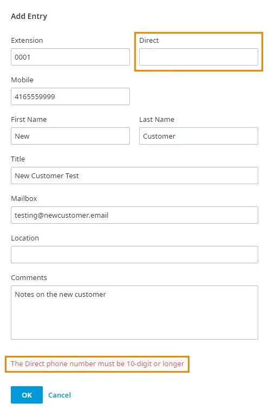This screenshot has width=268, height=416.
Task: Click the Location field label
Action: (x=25, y=238)
